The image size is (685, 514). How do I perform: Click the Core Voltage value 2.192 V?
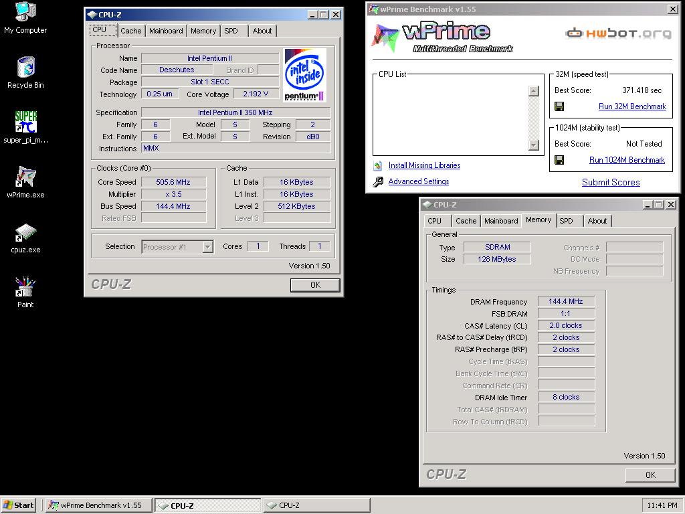[256, 94]
